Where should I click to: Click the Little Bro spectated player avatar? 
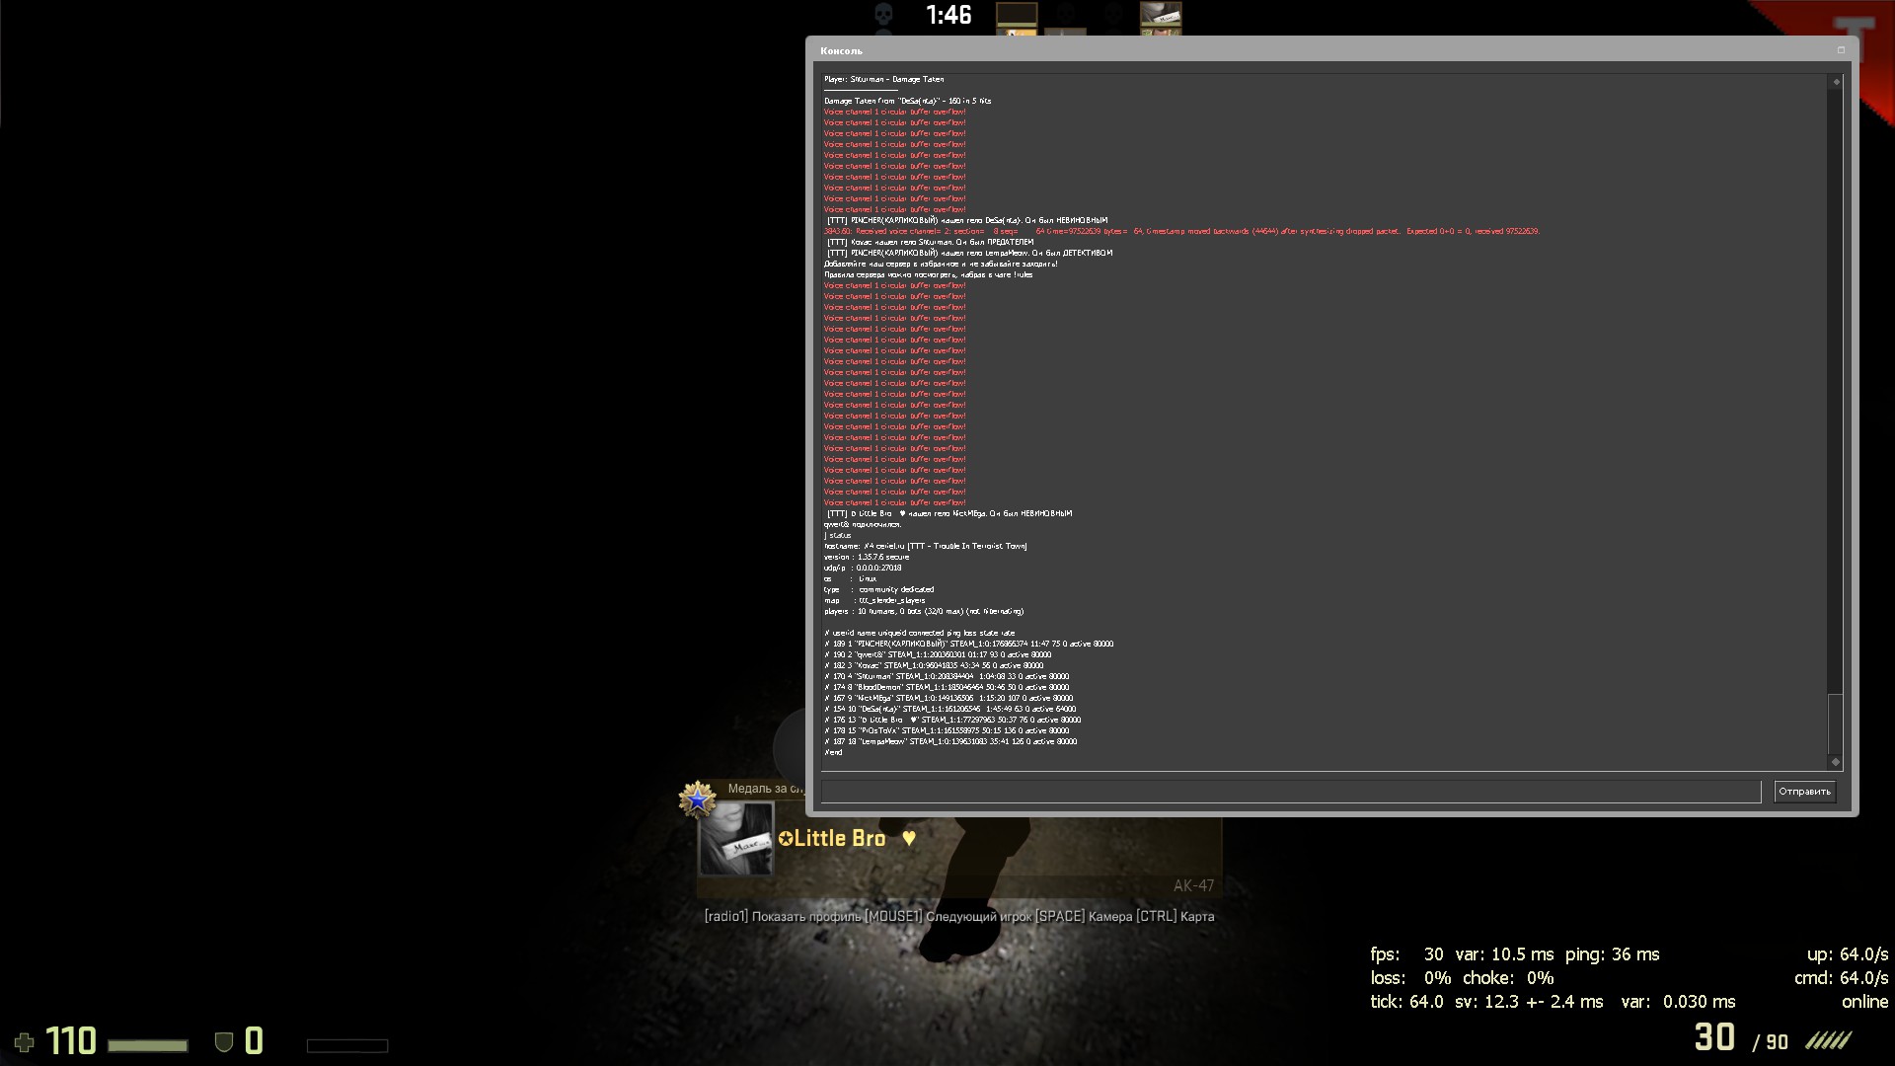(735, 839)
